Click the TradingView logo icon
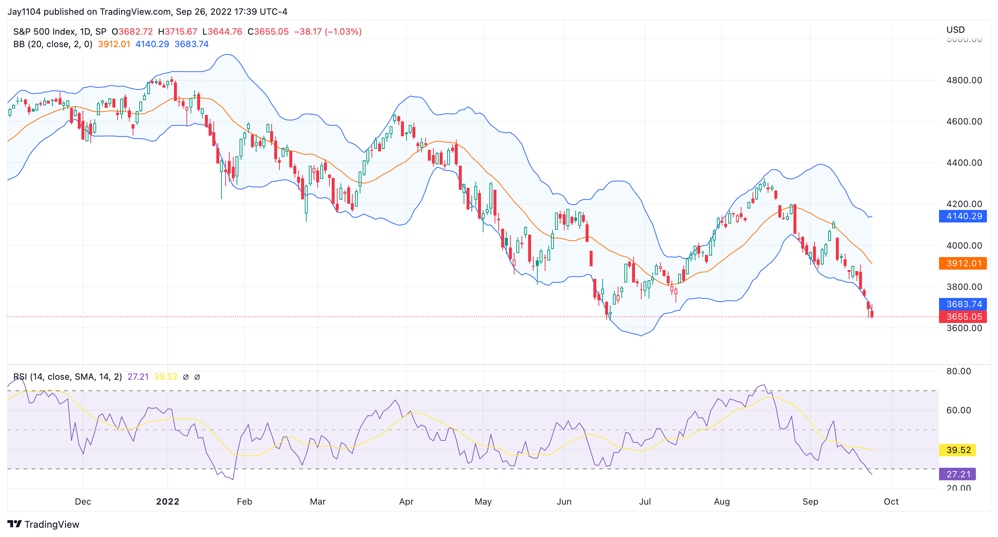 (14, 524)
